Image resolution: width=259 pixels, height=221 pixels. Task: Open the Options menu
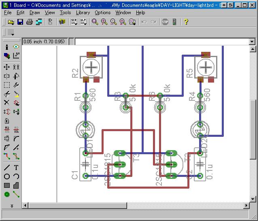coord(102,13)
